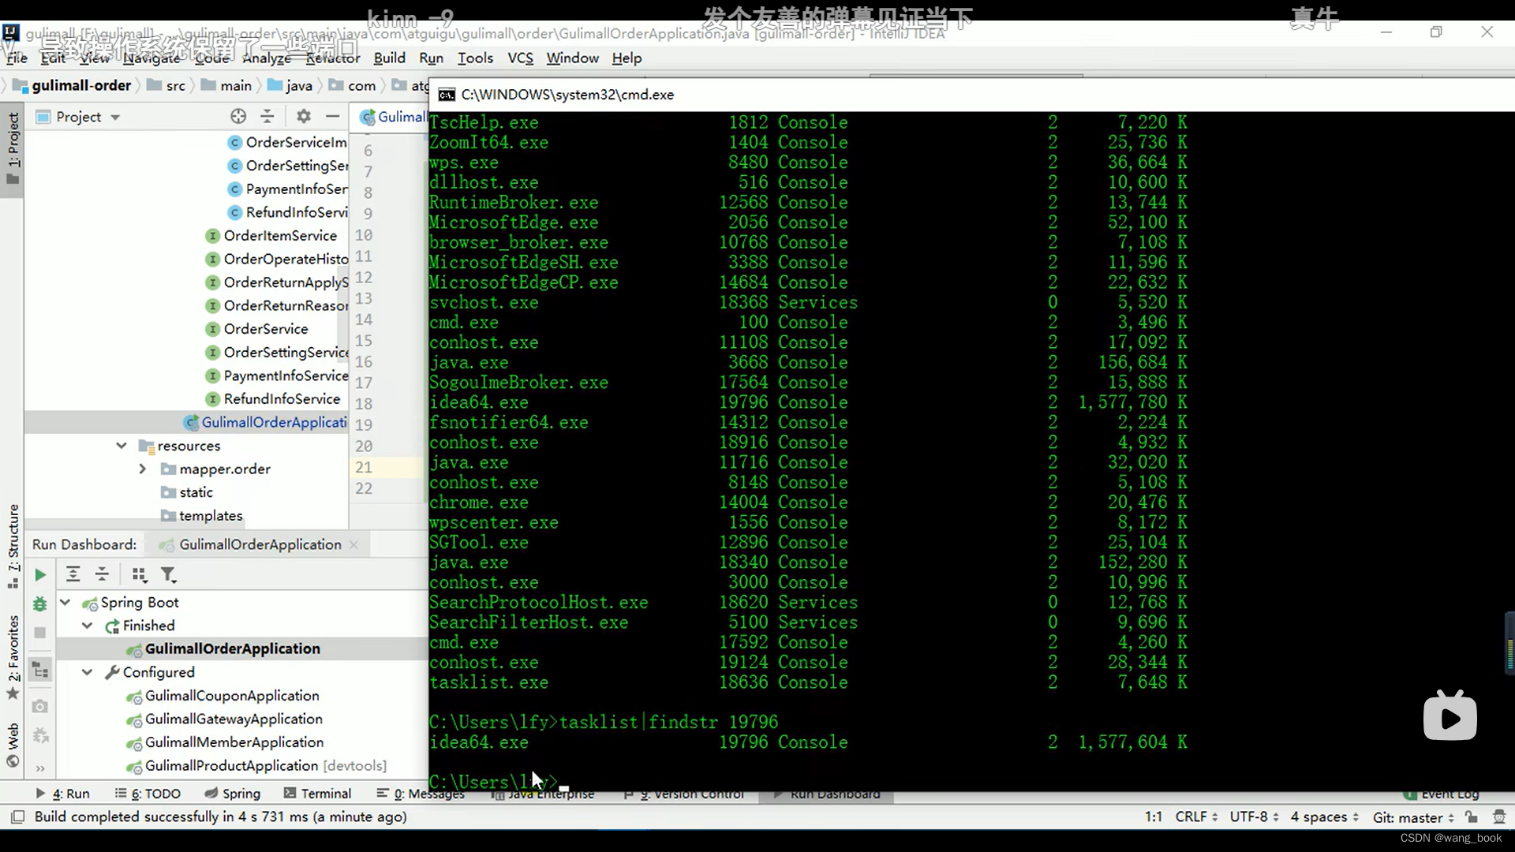Select GulimallCouponApplication in run dashboard

click(233, 695)
